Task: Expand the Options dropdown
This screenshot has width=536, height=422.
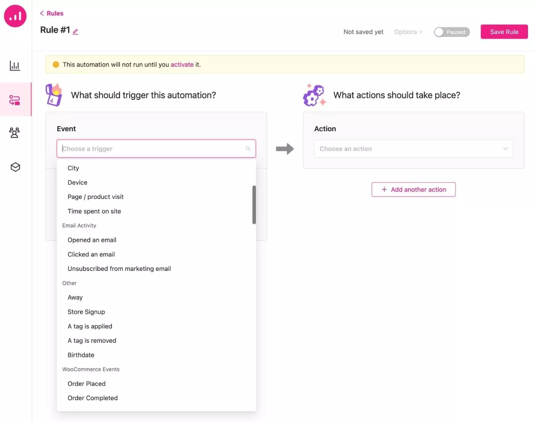Action: pyautogui.click(x=408, y=32)
